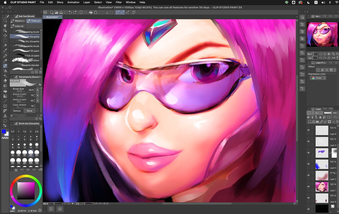The width and height of the screenshot is (339, 214).
Task: Open Amount of paint dynamics button
Action: click(x=38, y=95)
